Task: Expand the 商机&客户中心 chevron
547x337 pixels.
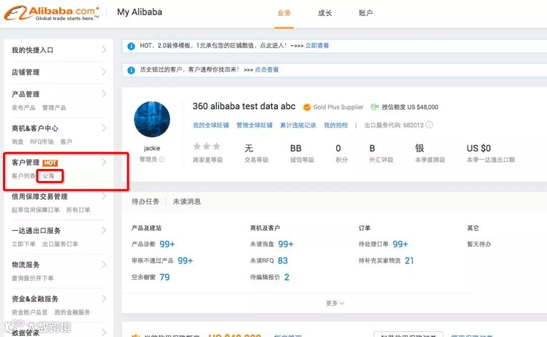Action: point(104,128)
